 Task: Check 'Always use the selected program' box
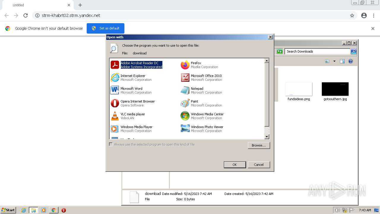click(x=111, y=144)
